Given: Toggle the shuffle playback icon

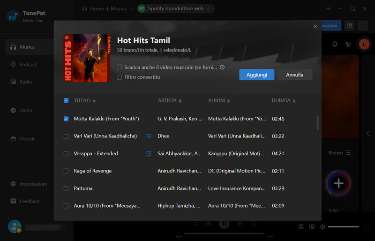Looking at the screenshot, I should coord(195,224).
